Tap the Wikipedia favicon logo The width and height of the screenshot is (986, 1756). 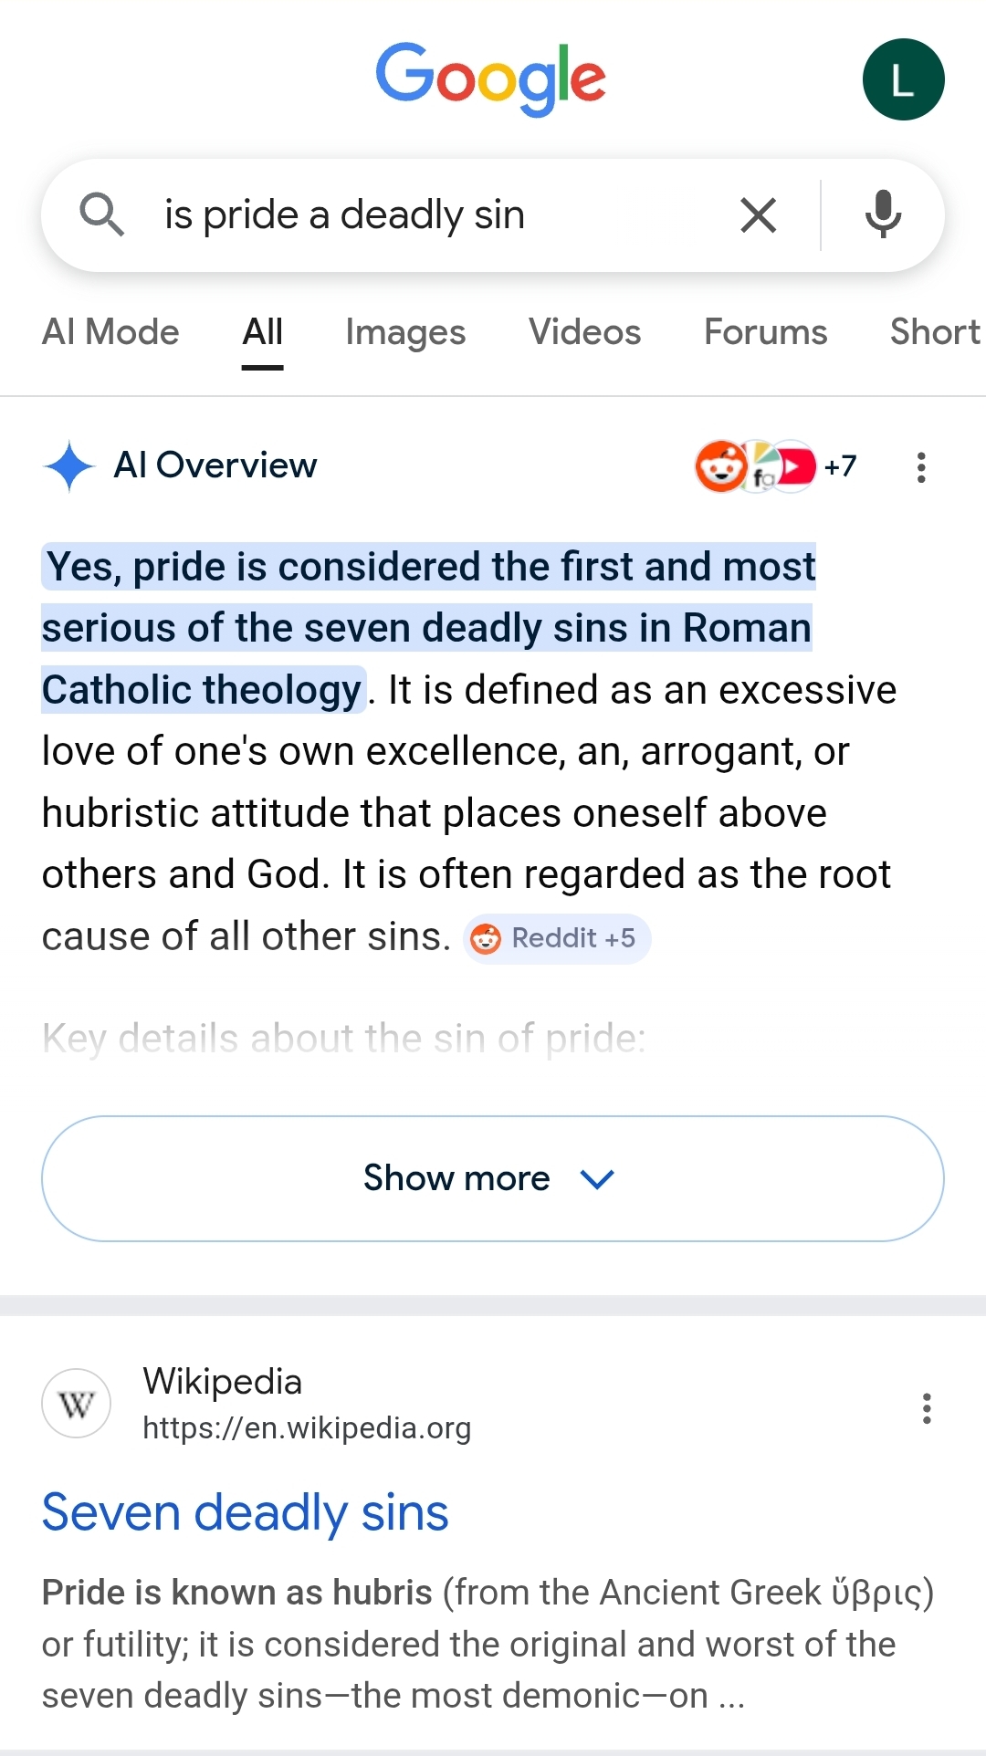(x=77, y=1404)
